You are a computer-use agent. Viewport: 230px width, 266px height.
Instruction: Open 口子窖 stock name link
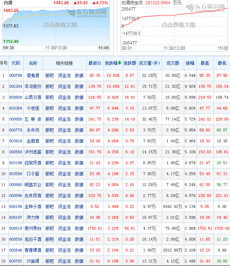(x=33, y=174)
